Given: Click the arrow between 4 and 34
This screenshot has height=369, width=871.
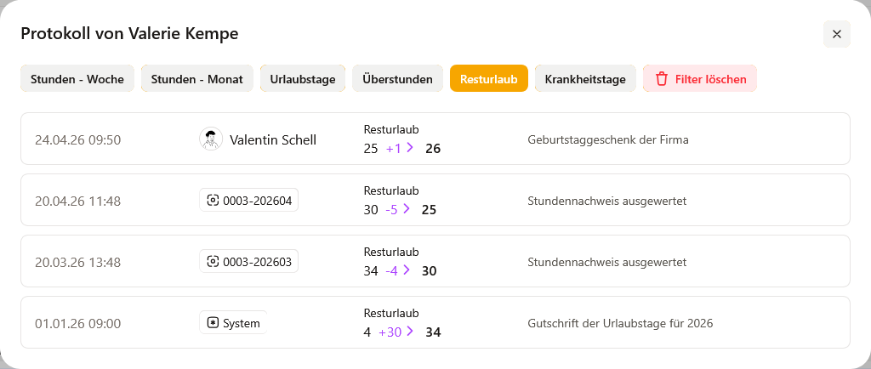Looking at the screenshot, I should pyautogui.click(x=411, y=332).
